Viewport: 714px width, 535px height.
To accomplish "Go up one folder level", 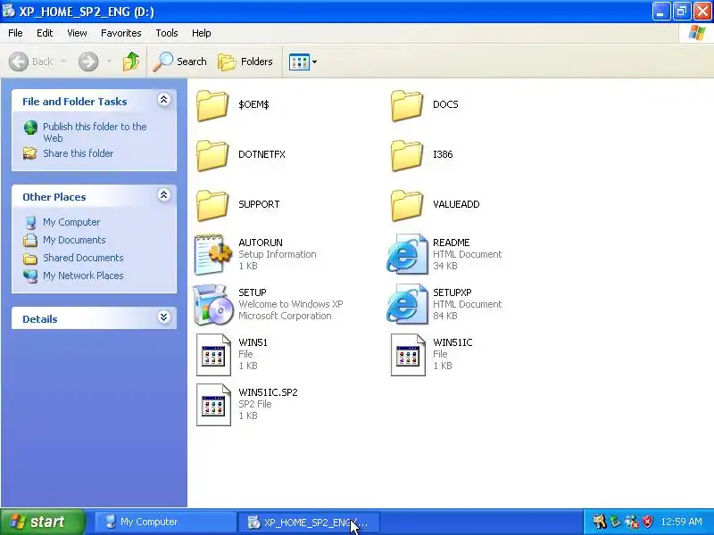I will tap(131, 62).
